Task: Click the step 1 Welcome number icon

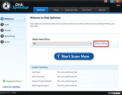Action: tap(2, 19)
